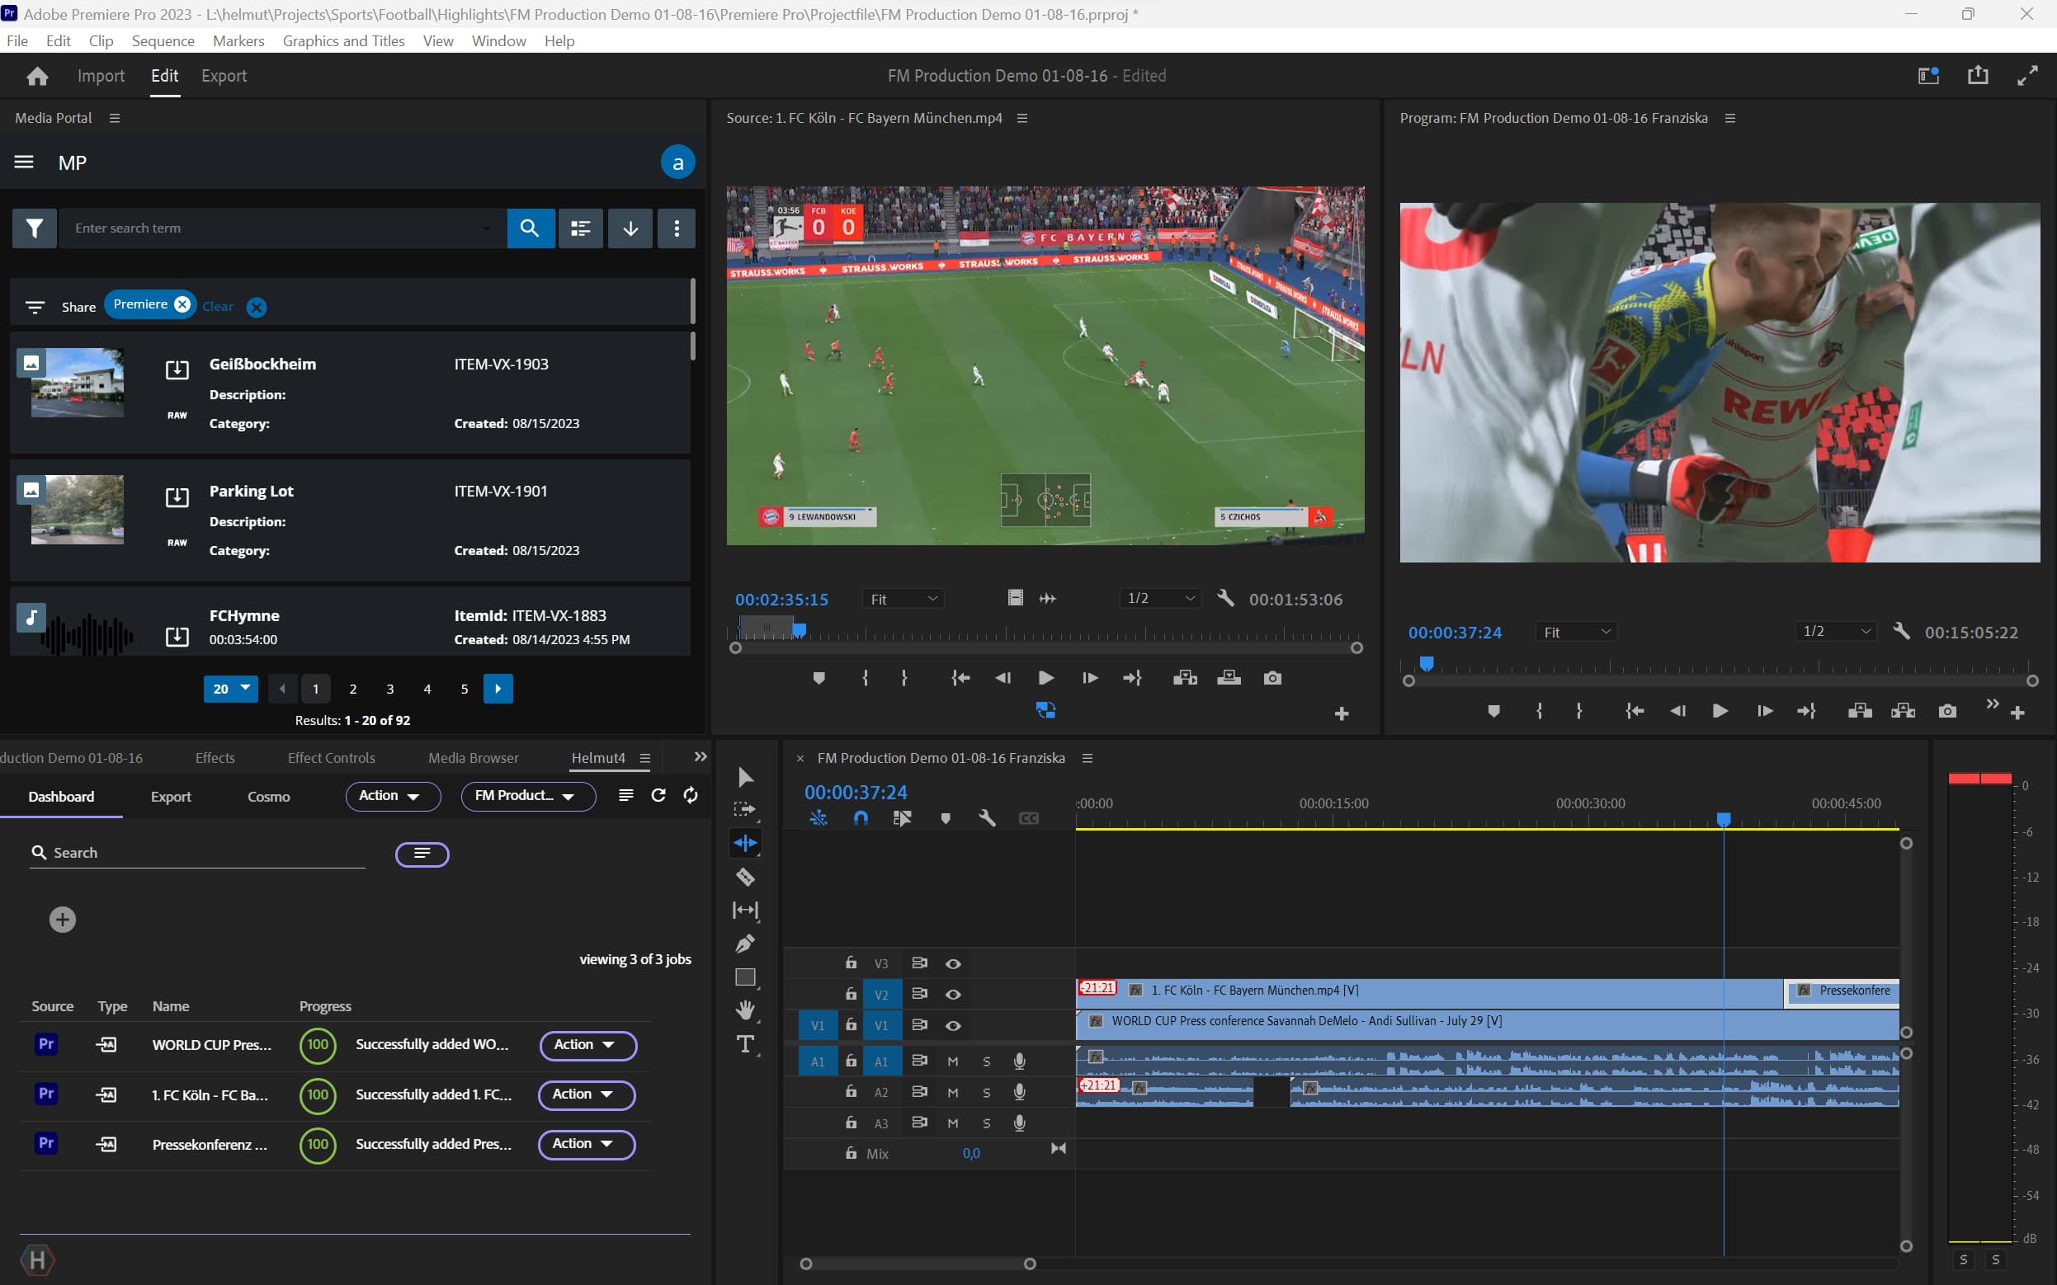The width and height of the screenshot is (2057, 1285).
Task: Open the MP hamburger menu
Action: [24, 162]
